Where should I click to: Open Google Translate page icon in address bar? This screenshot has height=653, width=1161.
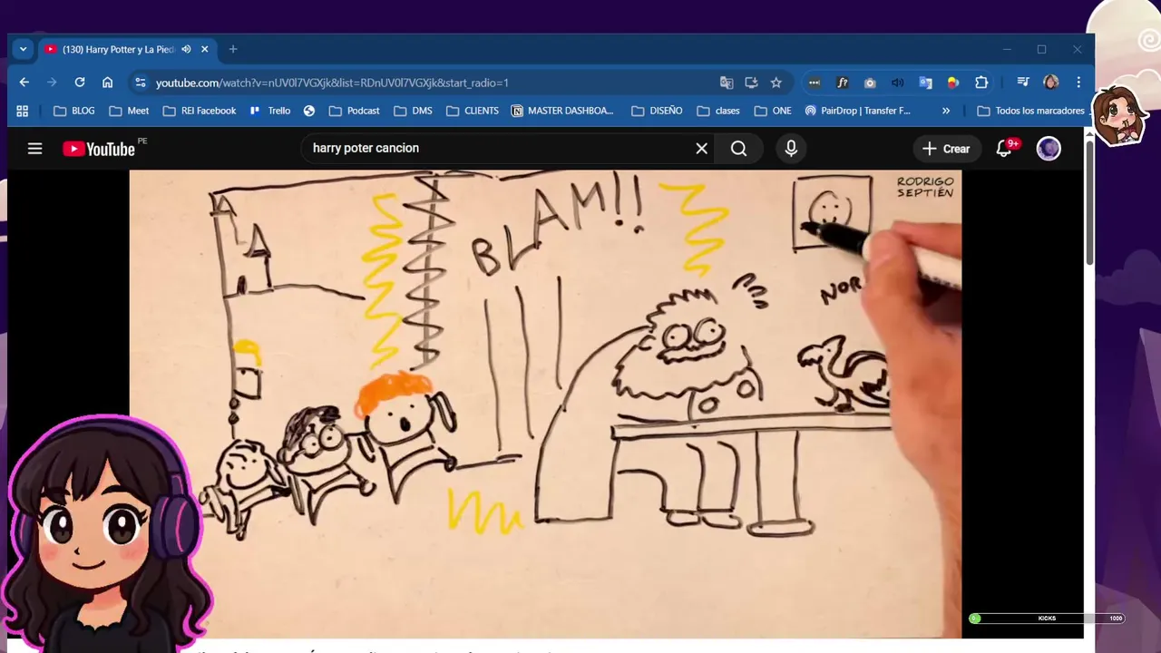[x=727, y=83]
